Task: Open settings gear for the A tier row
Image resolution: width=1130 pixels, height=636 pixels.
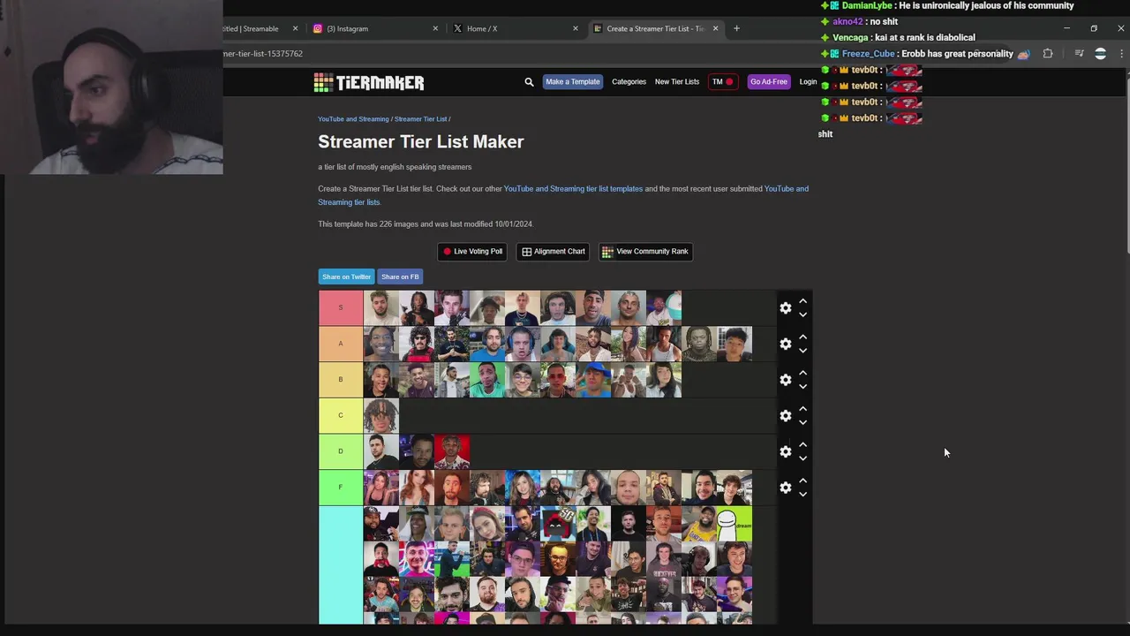Action: [x=786, y=344]
